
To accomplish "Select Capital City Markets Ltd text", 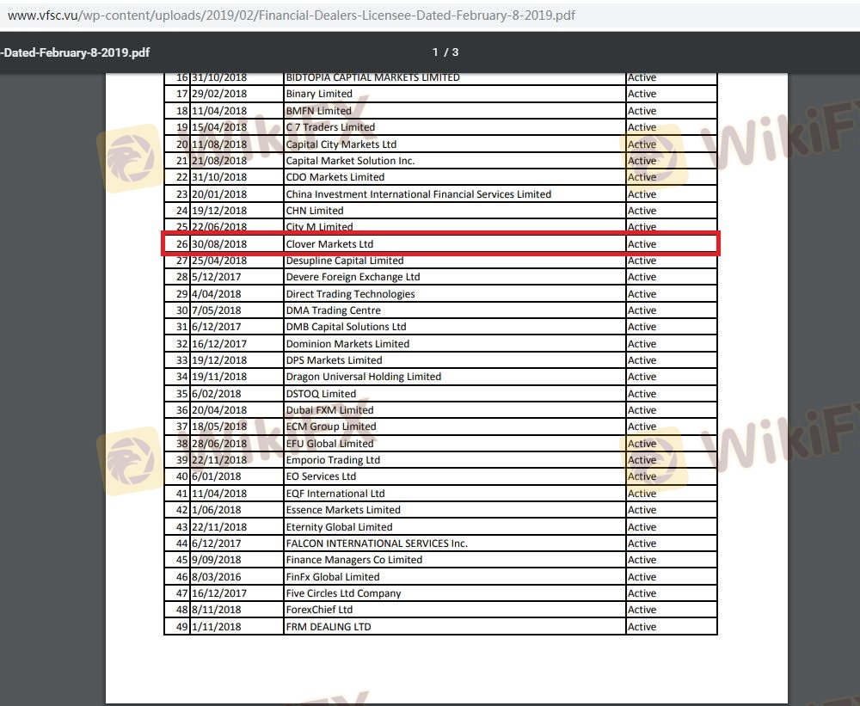I will 341,144.
